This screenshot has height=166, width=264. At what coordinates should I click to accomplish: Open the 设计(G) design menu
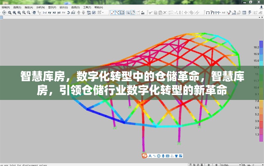tap(64, 7)
